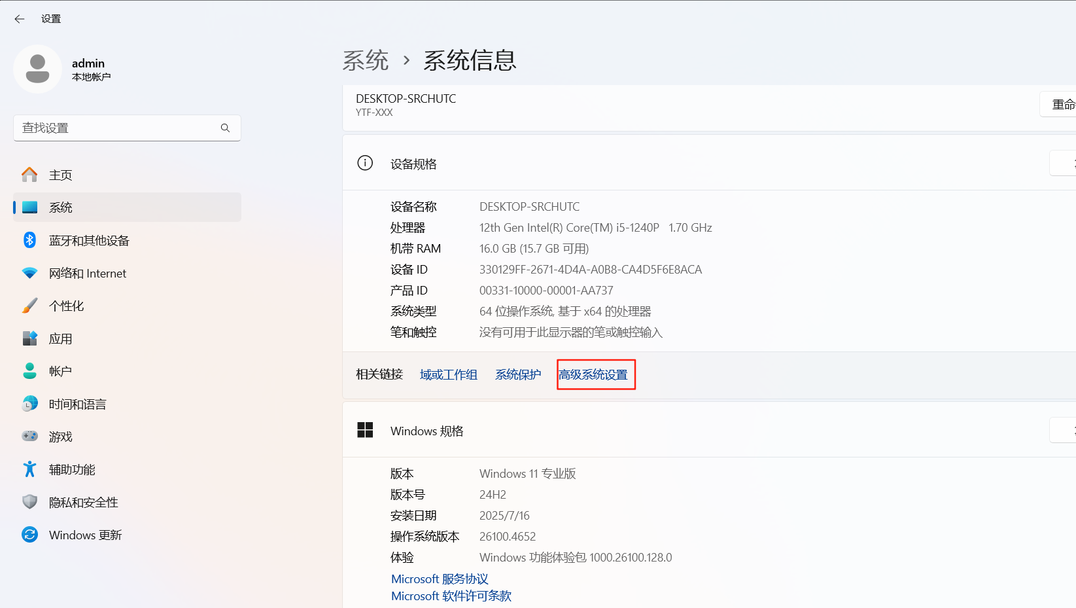The image size is (1076, 608).
Task: Open 隐私和安全性 settings
Action: (x=127, y=502)
